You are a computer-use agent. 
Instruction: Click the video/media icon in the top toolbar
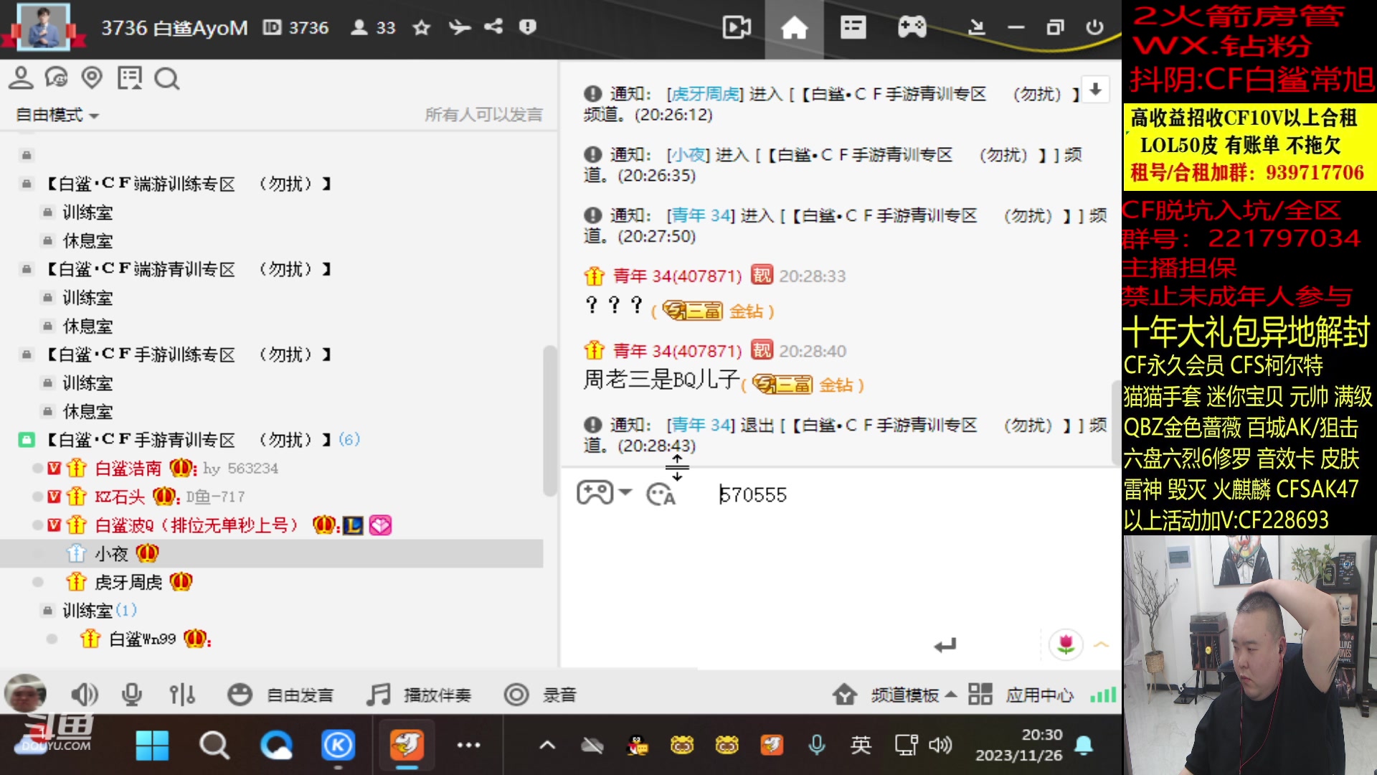pos(736,27)
